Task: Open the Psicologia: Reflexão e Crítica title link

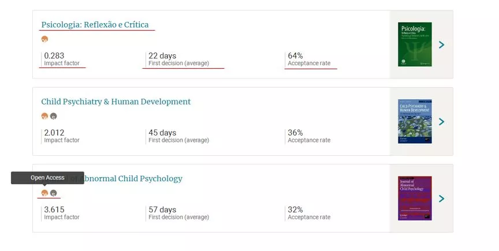Action: [x=95, y=25]
